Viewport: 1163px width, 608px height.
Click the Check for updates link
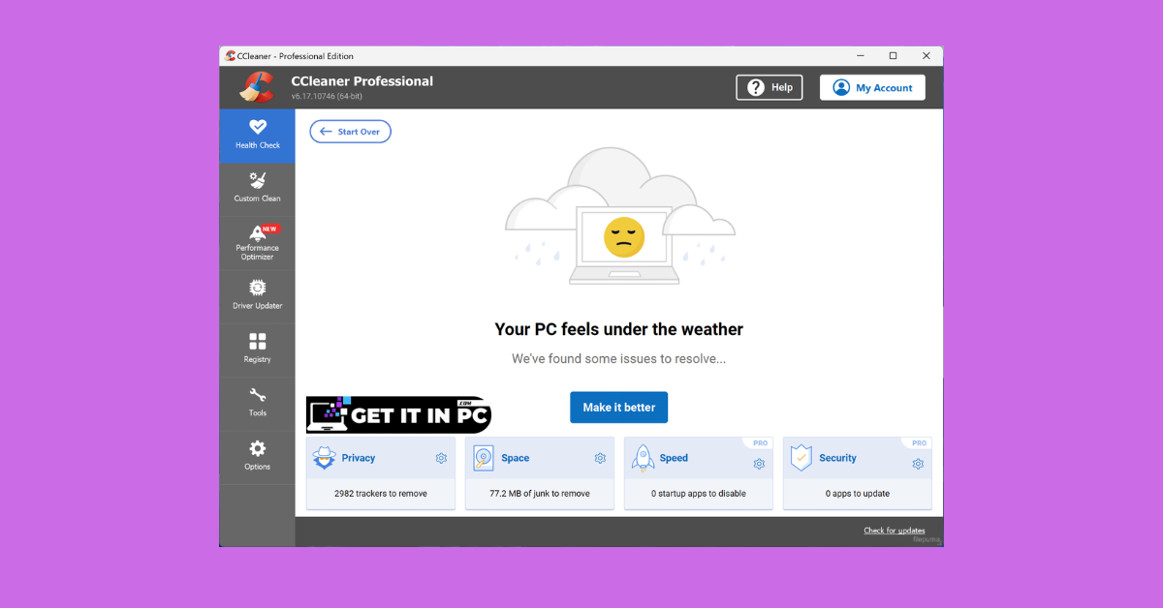[894, 531]
